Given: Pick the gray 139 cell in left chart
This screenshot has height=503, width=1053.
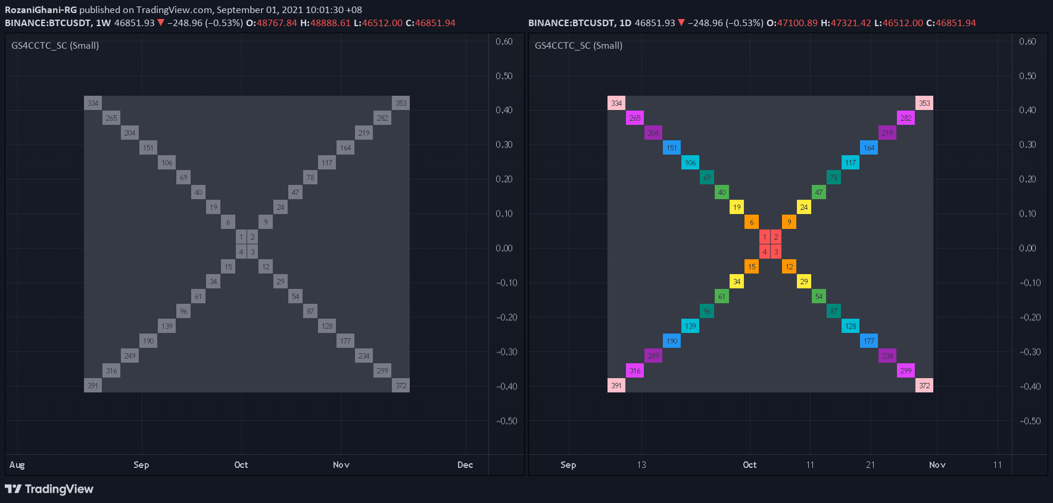Looking at the screenshot, I should 167,326.
